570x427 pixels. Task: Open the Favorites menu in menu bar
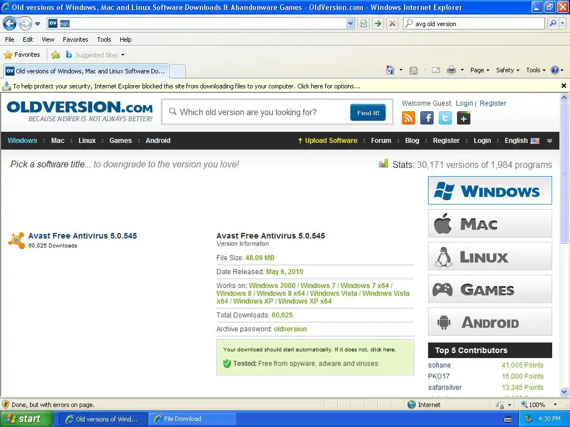(x=75, y=39)
